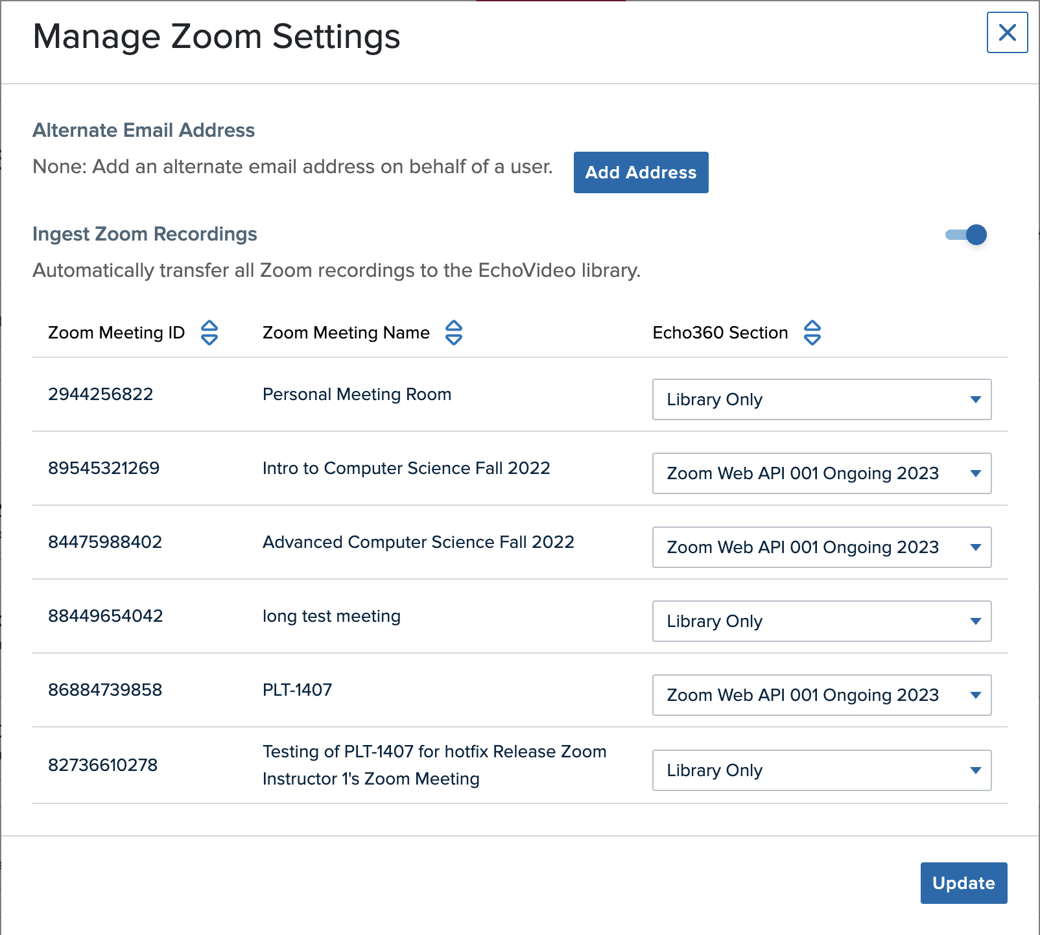The height and width of the screenshot is (935, 1040).
Task: Sort by Echo360 Section column
Action: [812, 333]
